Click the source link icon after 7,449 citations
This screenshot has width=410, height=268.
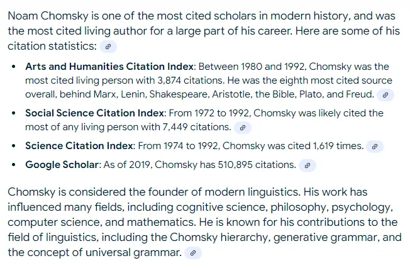pos(242,128)
